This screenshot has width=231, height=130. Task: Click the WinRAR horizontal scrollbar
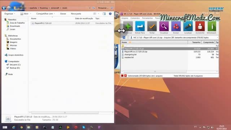155,71
